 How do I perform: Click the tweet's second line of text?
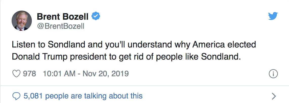click(x=125, y=57)
